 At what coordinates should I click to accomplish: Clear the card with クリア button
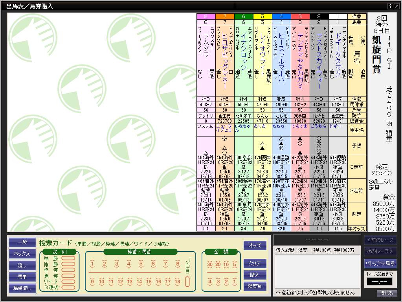coord(255,263)
